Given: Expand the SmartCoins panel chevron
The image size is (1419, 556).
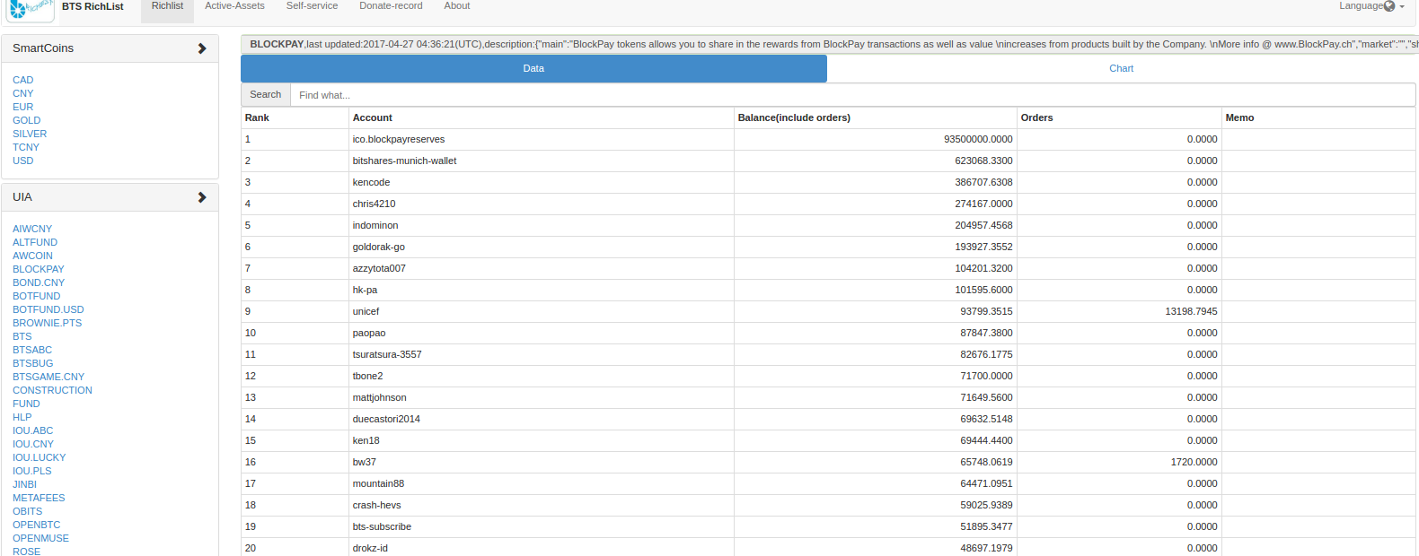Looking at the screenshot, I should point(202,48).
